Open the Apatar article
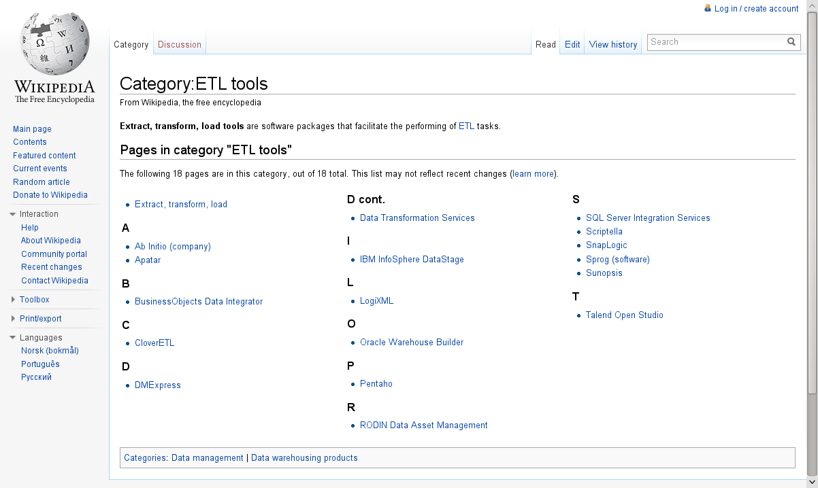This screenshot has height=488, width=818. (148, 260)
